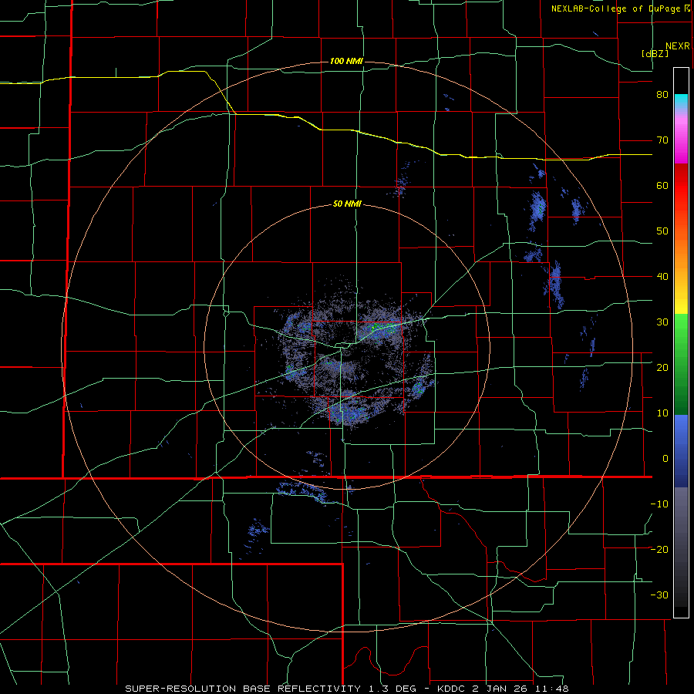Click the 10 value on the dBZ scale

coord(662,413)
